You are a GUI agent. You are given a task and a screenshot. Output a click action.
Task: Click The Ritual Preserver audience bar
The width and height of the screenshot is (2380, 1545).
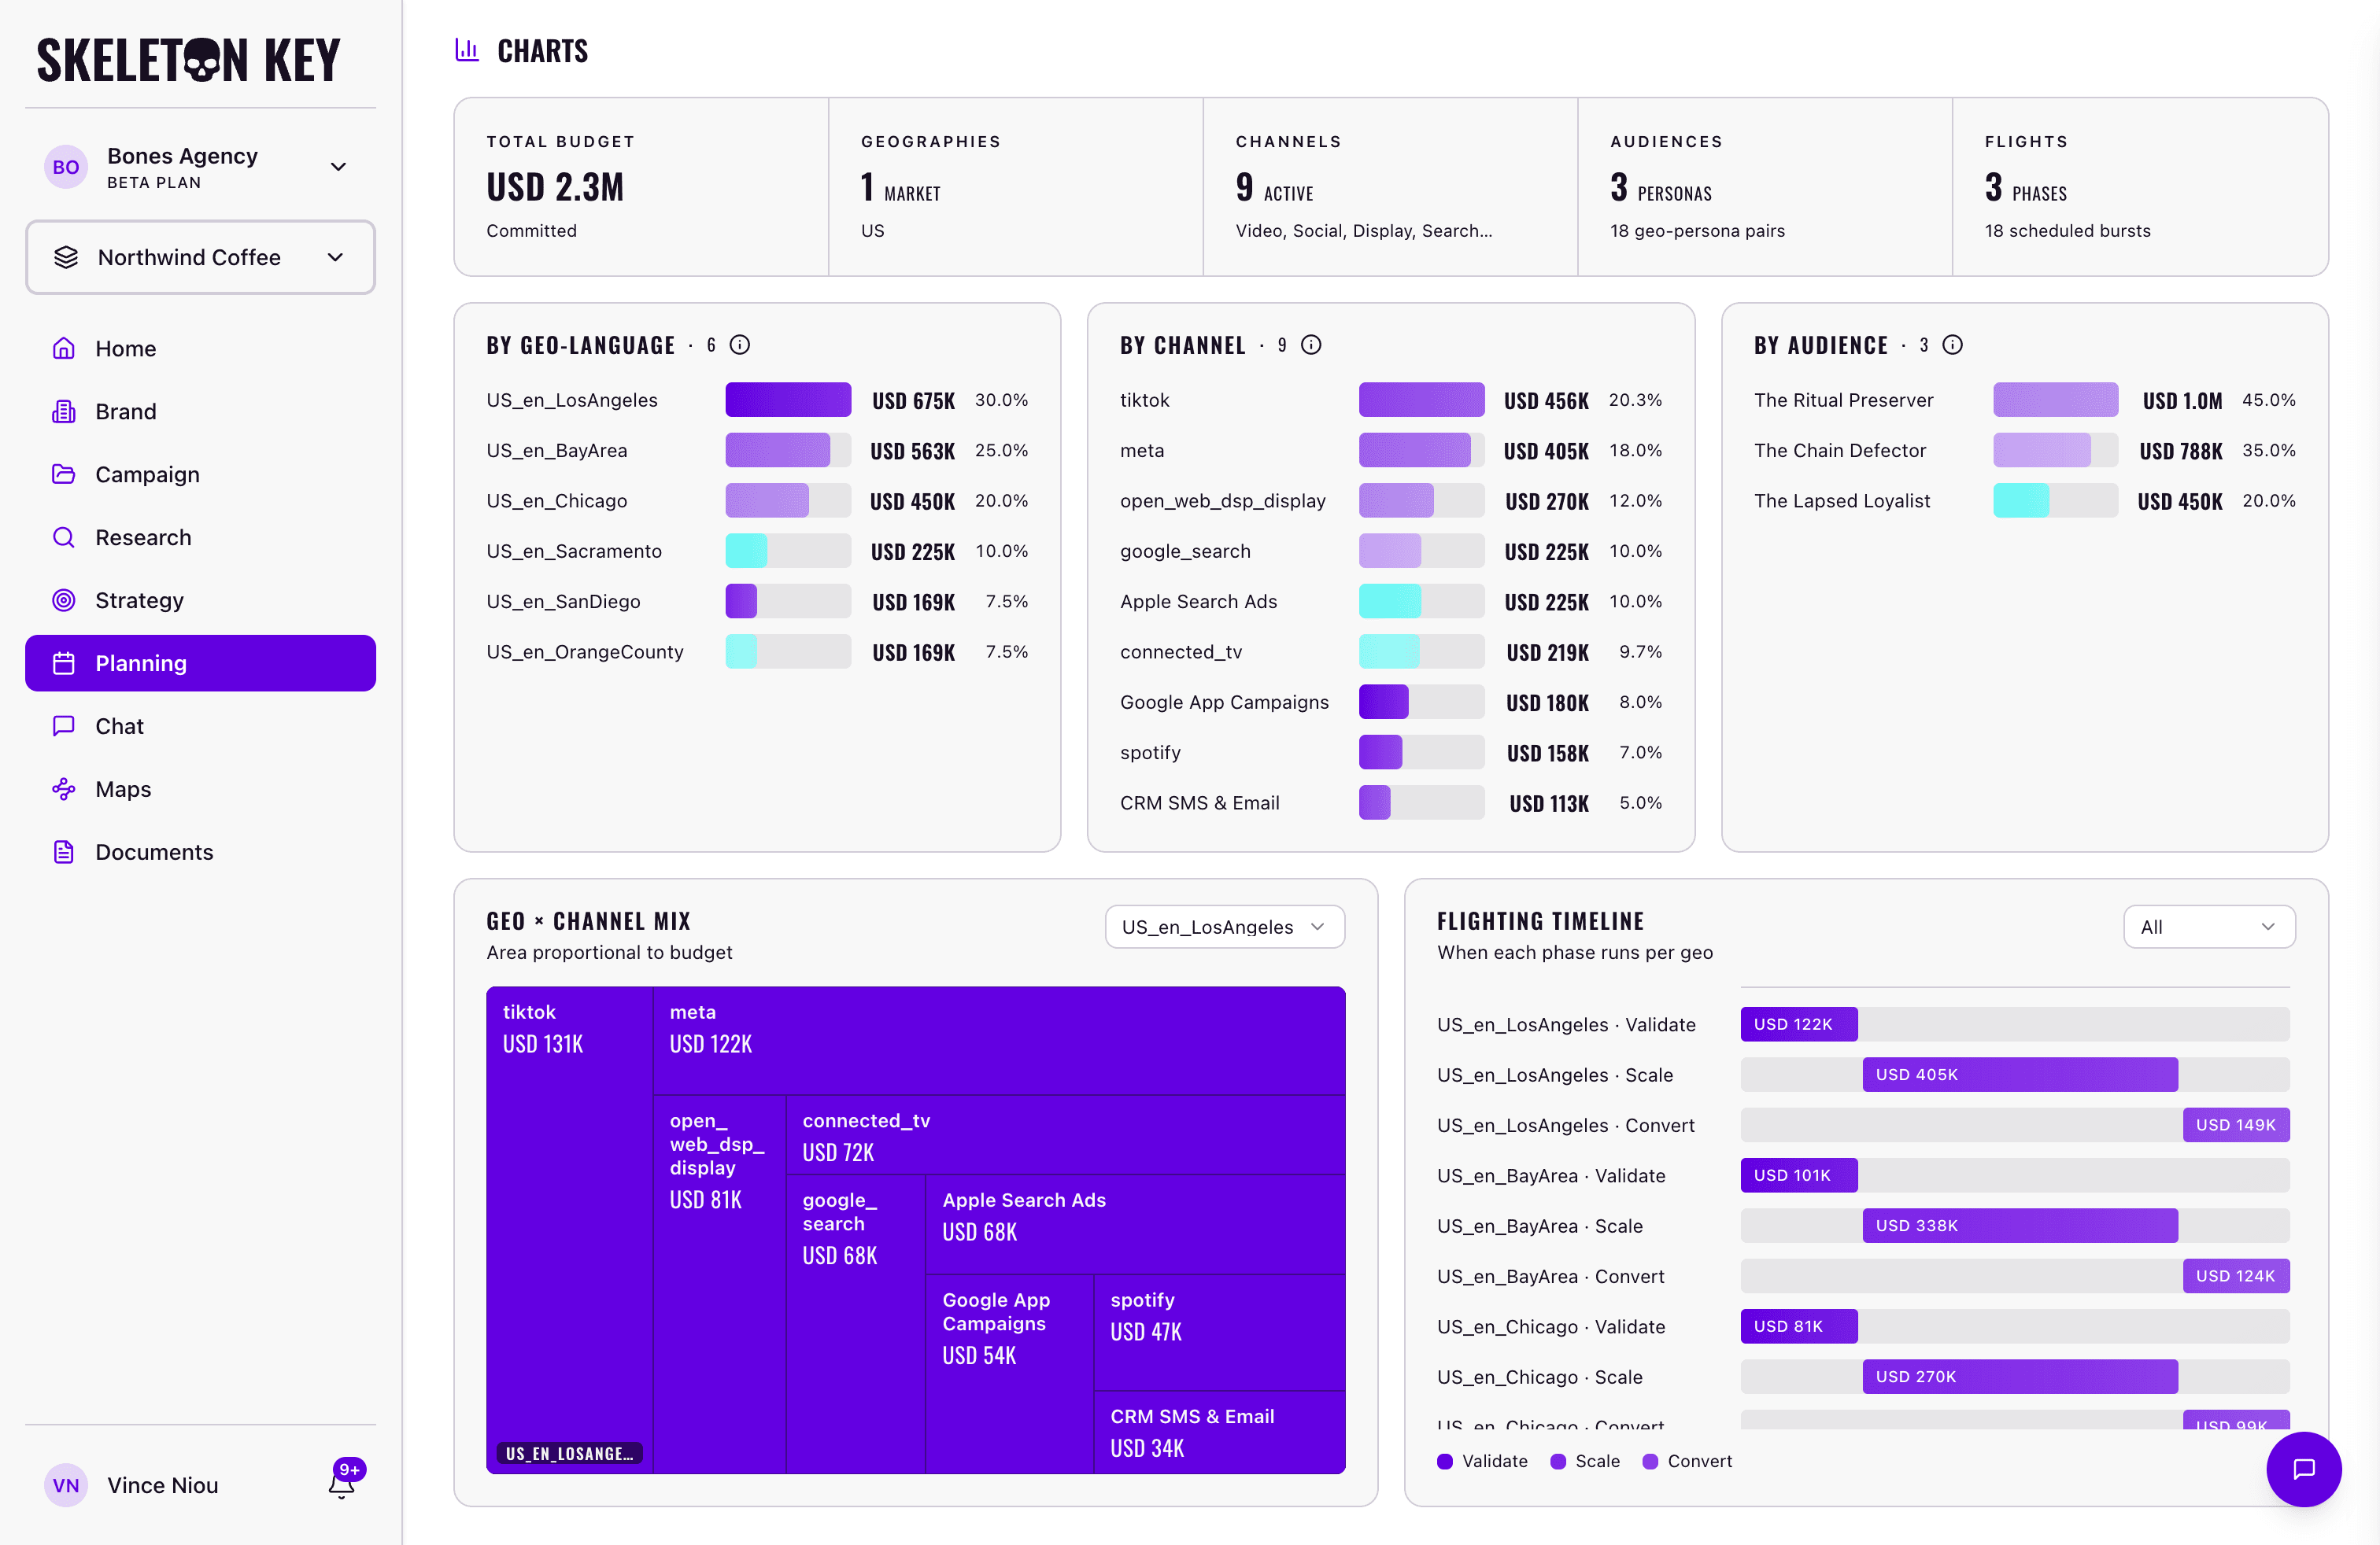coord(2055,400)
